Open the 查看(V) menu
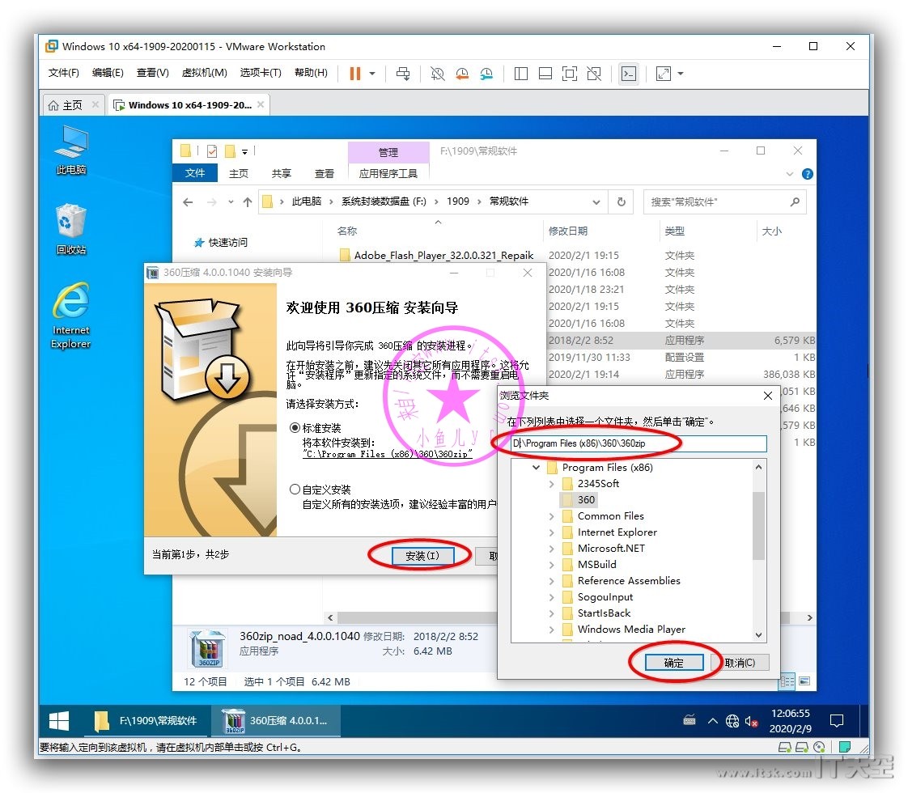 [152, 72]
